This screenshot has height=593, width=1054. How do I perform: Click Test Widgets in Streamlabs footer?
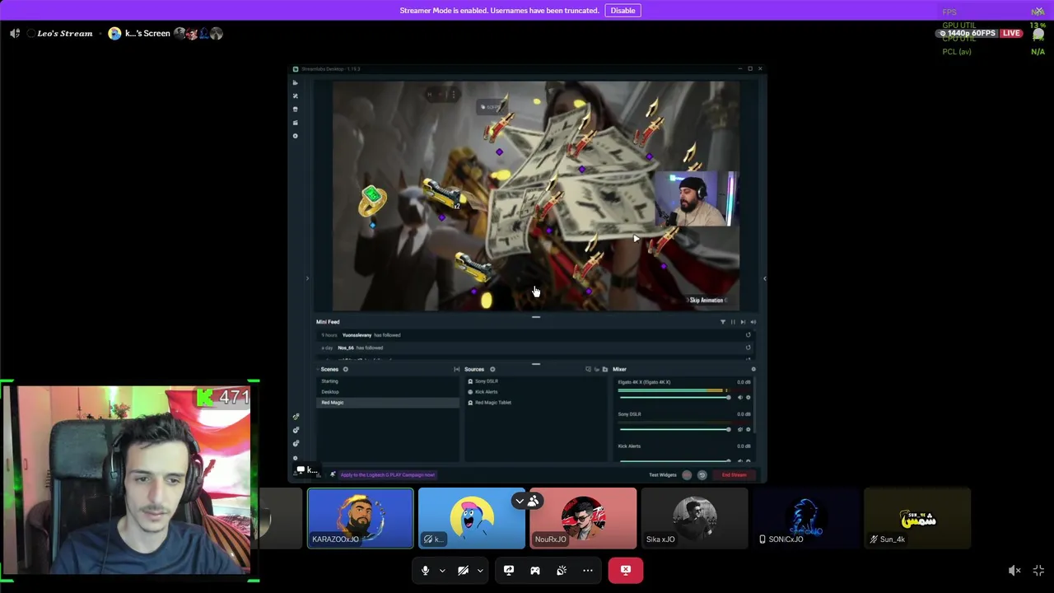point(663,475)
